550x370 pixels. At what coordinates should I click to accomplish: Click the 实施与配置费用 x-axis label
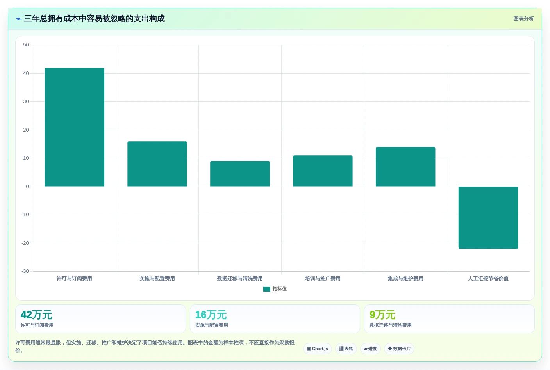pos(157,279)
